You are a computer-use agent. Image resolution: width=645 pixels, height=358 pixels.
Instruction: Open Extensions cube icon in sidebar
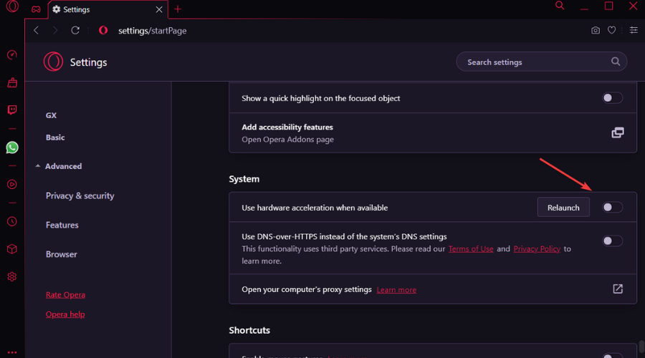pyautogui.click(x=12, y=249)
